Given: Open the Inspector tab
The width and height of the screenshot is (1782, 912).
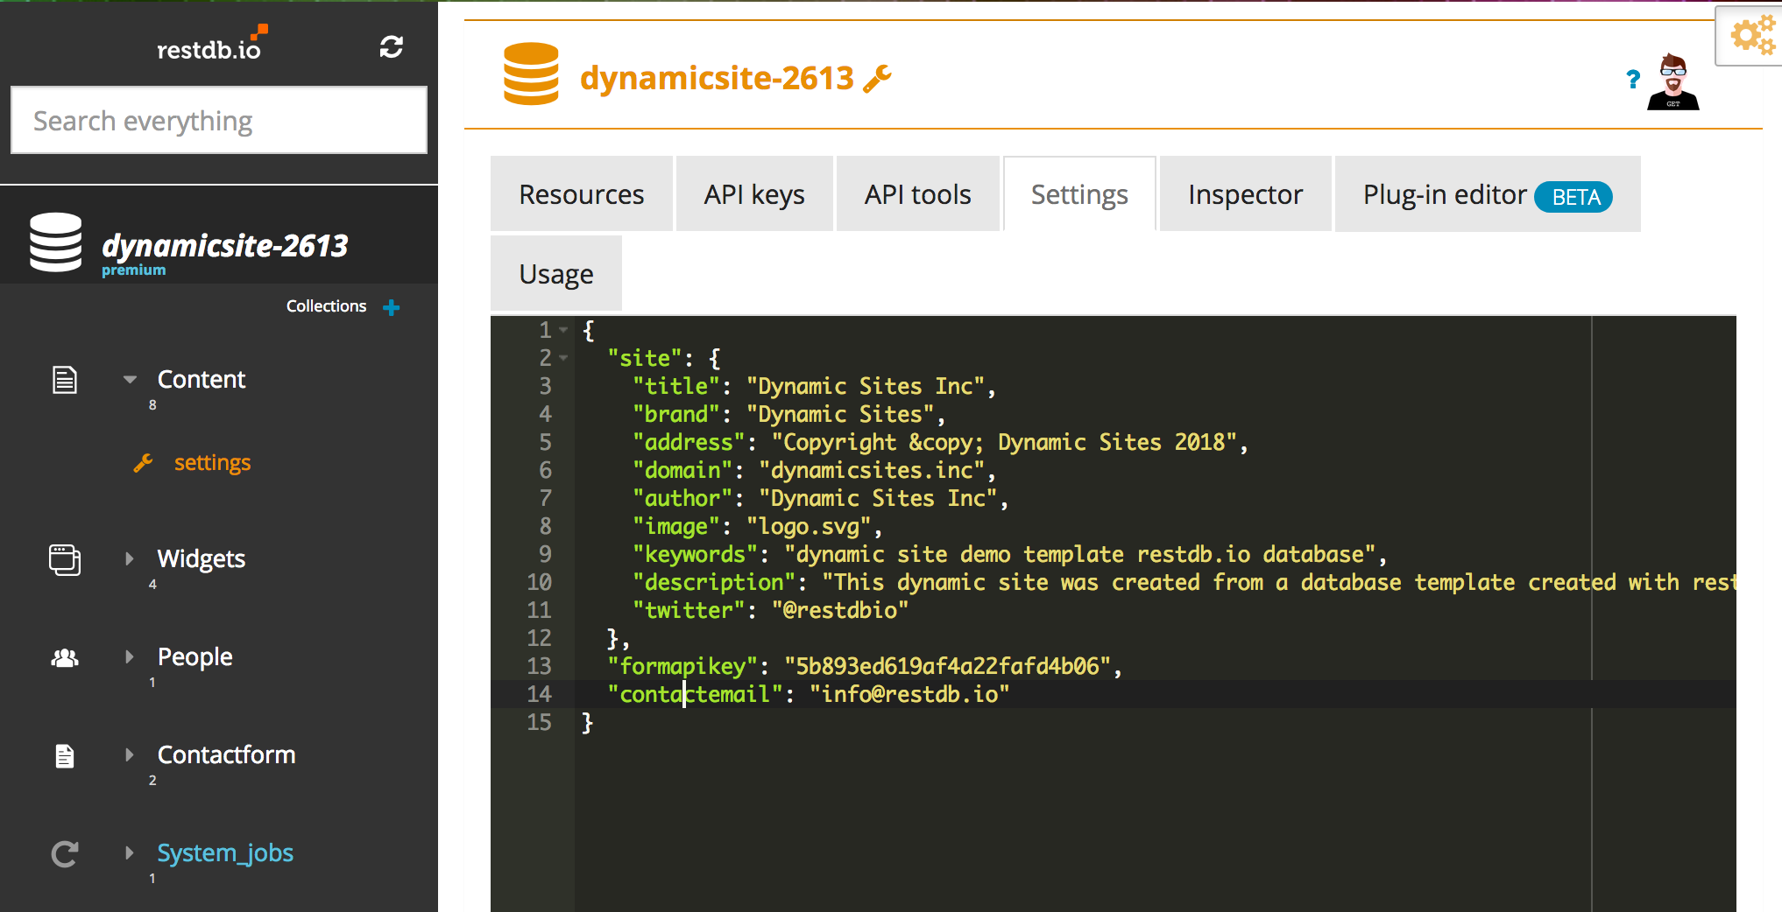Looking at the screenshot, I should [1245, 194].
